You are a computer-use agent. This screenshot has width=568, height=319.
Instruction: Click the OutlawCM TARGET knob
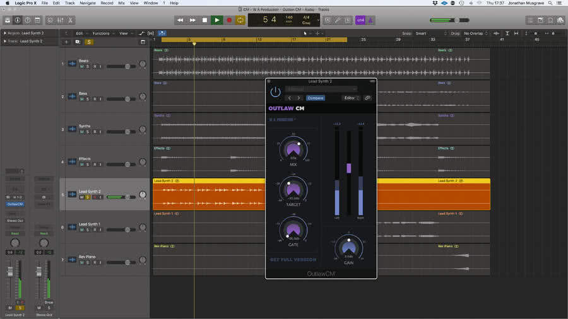click(293, 188)
